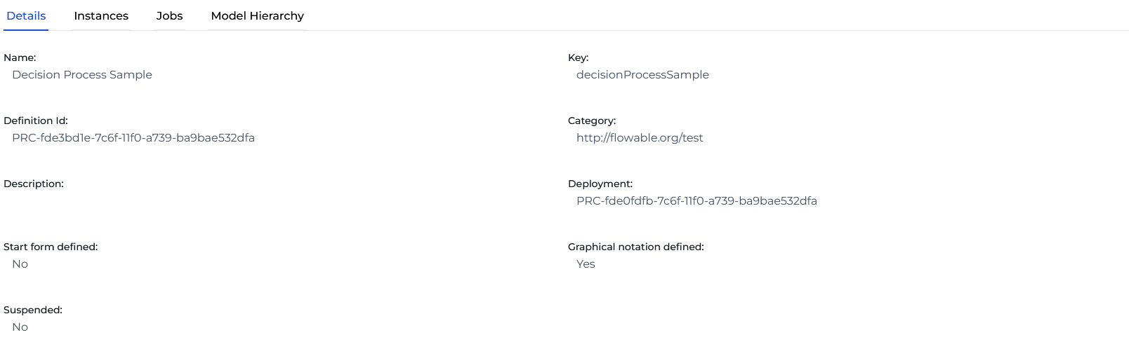Click the Suspended value No
This screenshot has width=1129, height=342.
click(x=20, y=327)
